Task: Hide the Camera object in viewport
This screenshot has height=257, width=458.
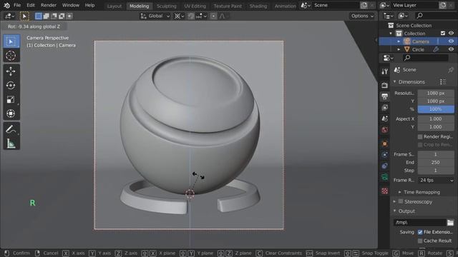Action: tap(451, 41)
